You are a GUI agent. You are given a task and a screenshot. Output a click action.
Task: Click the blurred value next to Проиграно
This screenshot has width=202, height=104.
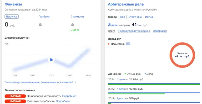click(x=128, y=44)
